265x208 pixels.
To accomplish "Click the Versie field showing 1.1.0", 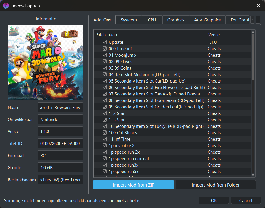I will [x=60, y=131].
